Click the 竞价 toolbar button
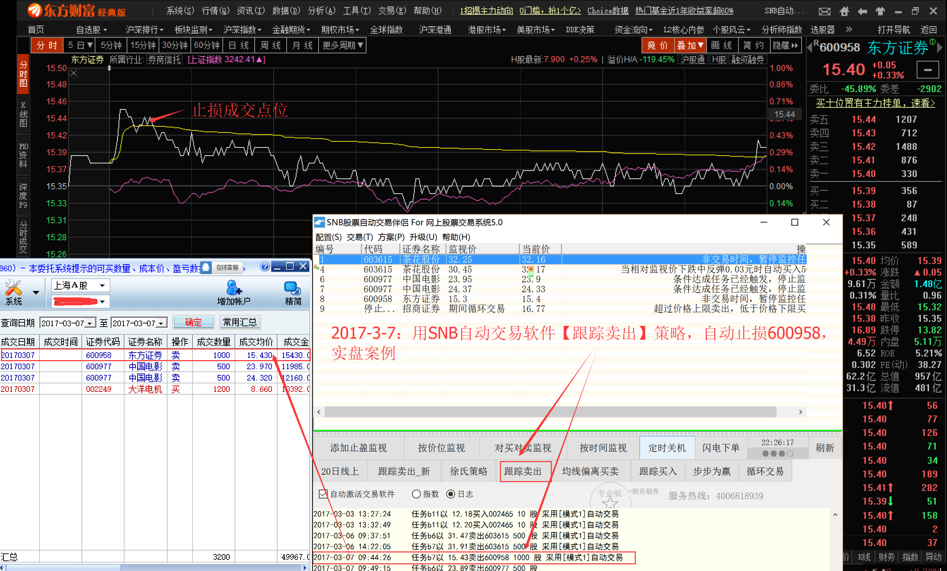 (657, 45)
